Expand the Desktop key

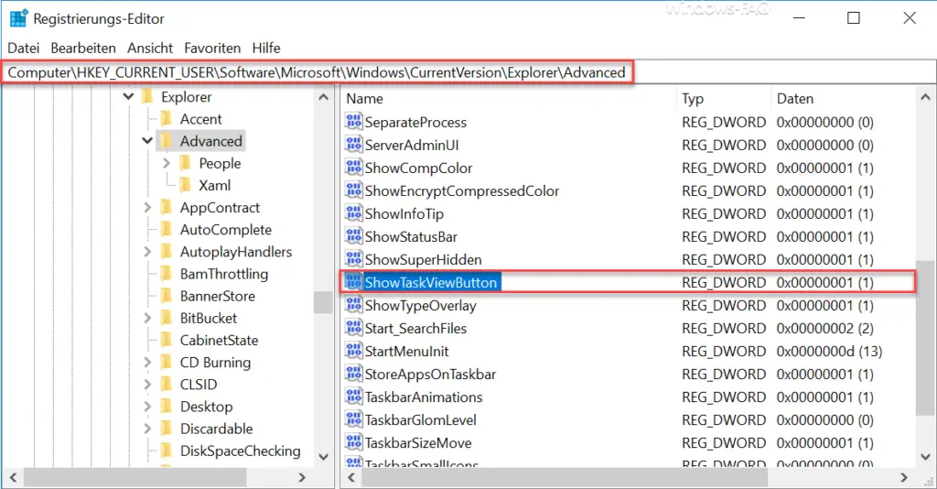click(147, 407)
